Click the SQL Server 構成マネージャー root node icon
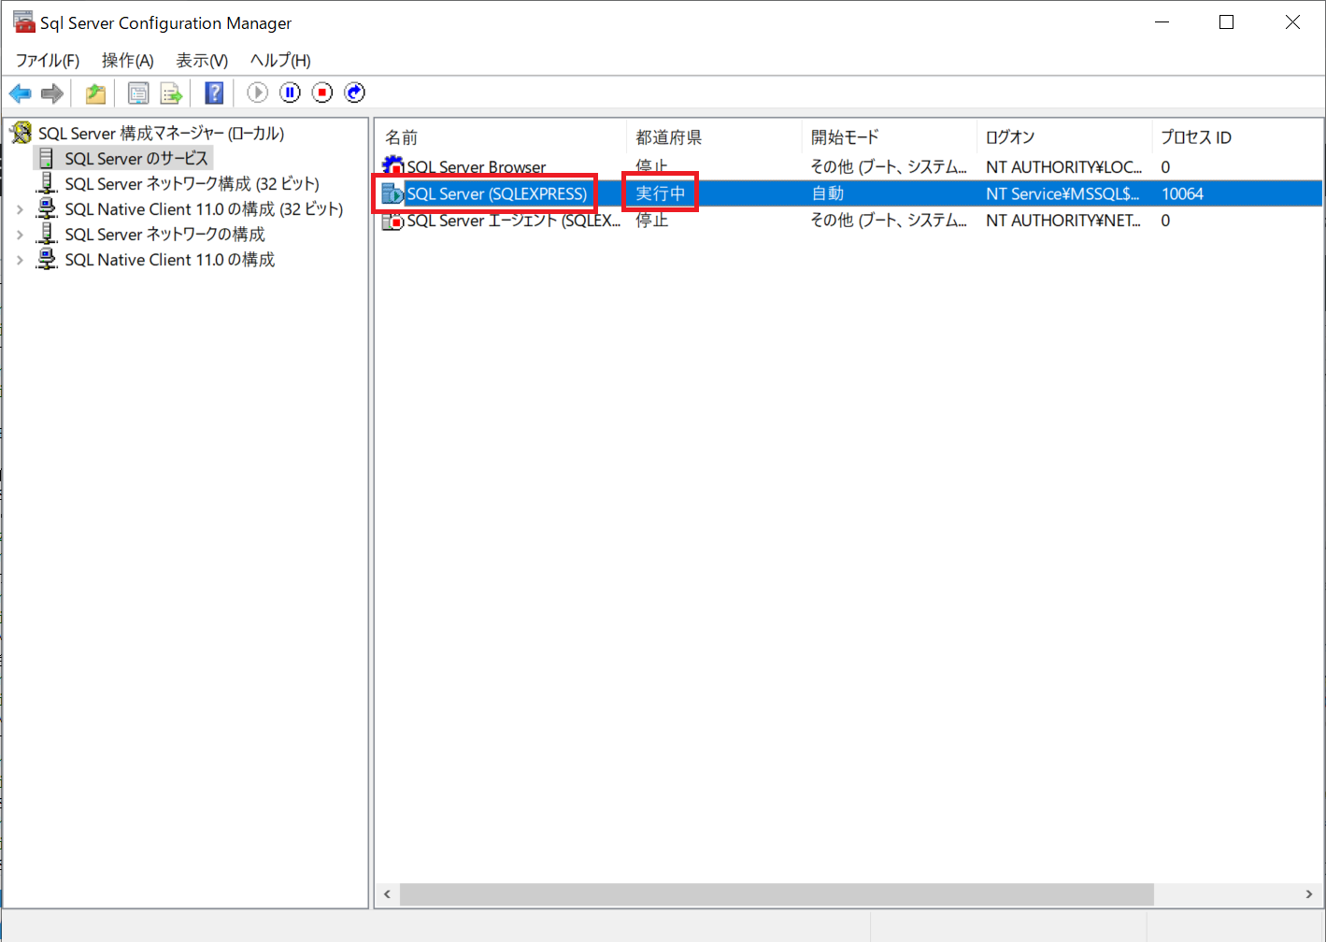Image resolution: width=1326 pixels, height=942 pixels. coord(21,133)
